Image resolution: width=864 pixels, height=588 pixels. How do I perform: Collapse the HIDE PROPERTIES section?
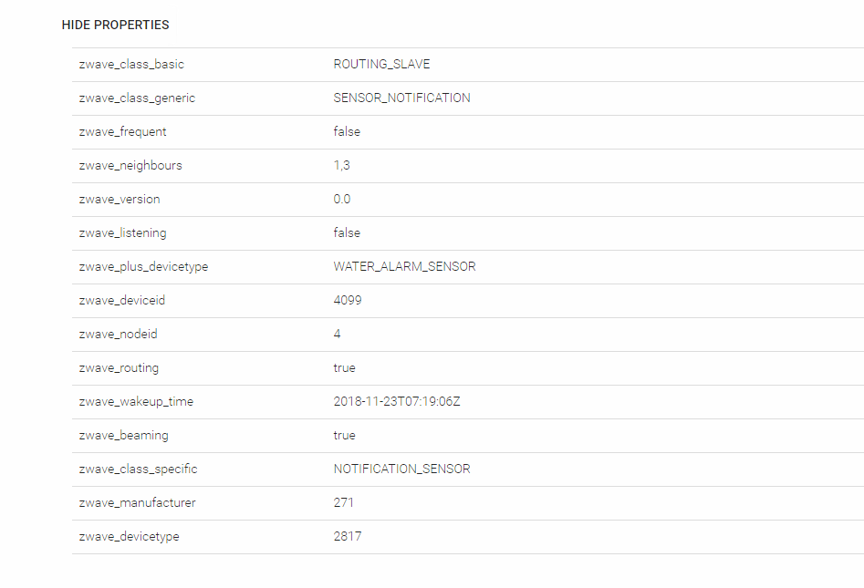pos(115,25)
